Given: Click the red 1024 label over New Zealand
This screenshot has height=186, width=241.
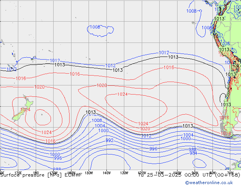Looking at the screenshot, I should [x=25, y=110].
